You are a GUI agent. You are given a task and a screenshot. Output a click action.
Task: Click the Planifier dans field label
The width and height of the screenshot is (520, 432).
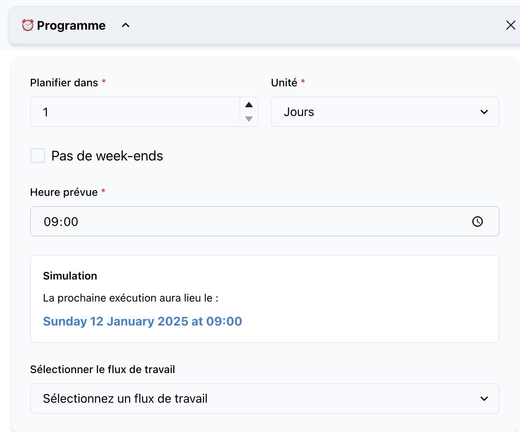coord(64,83)
